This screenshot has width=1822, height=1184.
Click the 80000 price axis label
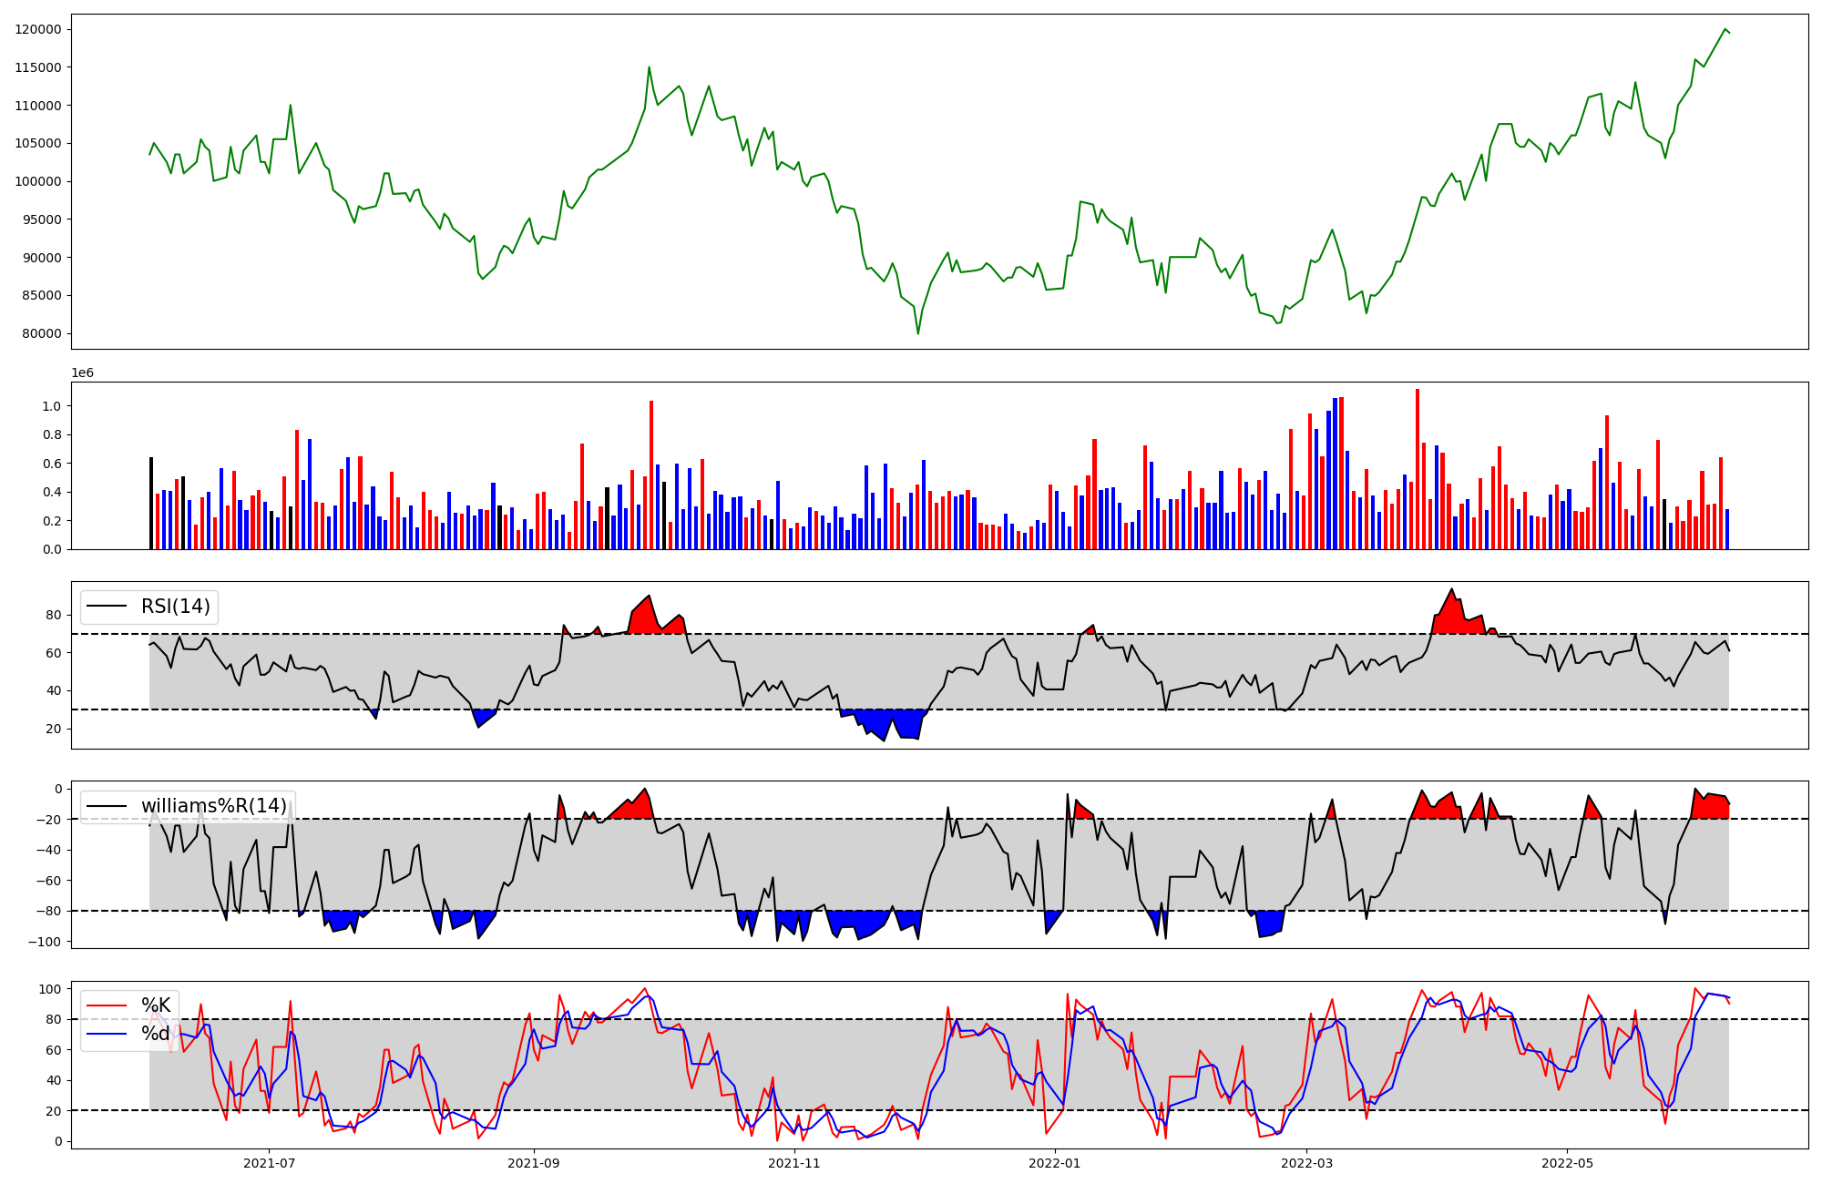coord(41,333)
